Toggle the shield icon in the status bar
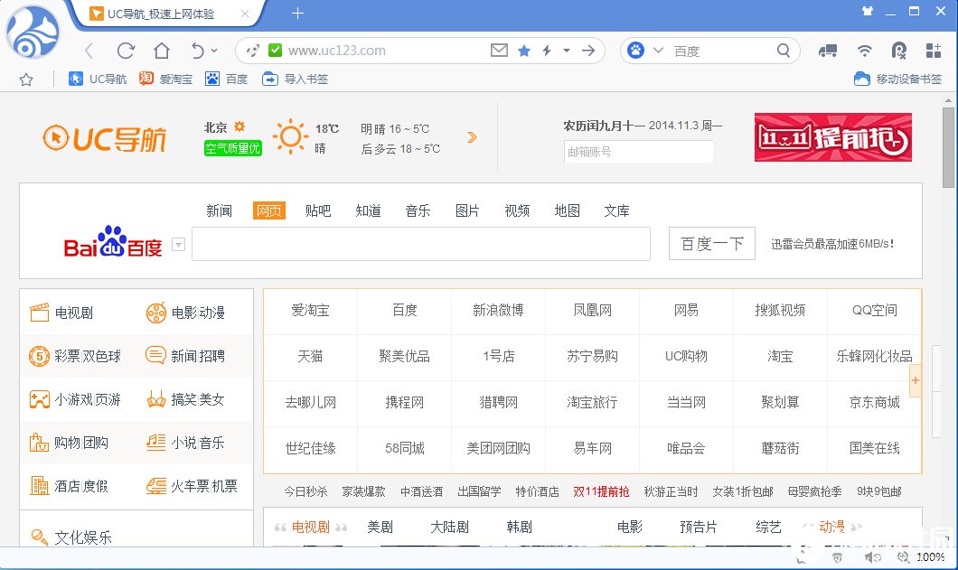The image size is (958, 570). (837, 557)
